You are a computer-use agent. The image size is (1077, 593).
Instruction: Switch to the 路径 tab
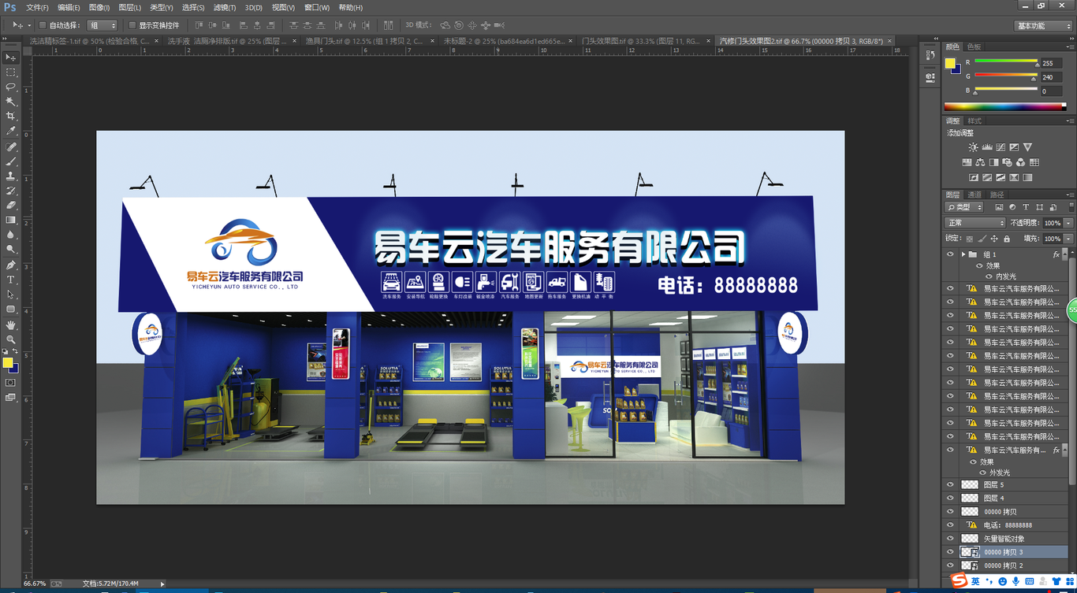point(997,195)
